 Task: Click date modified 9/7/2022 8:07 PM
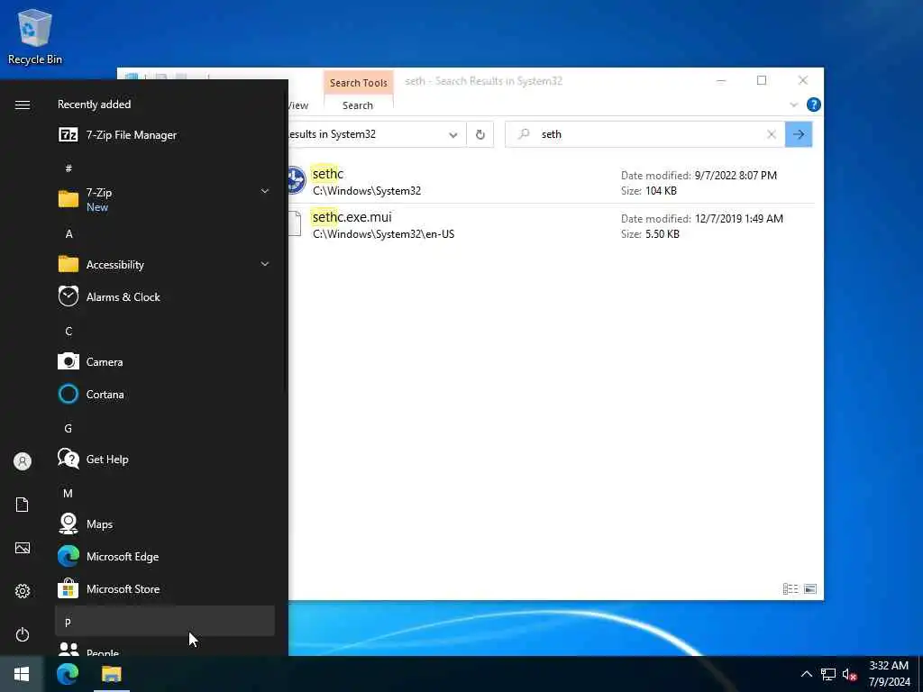coord(736,176)
